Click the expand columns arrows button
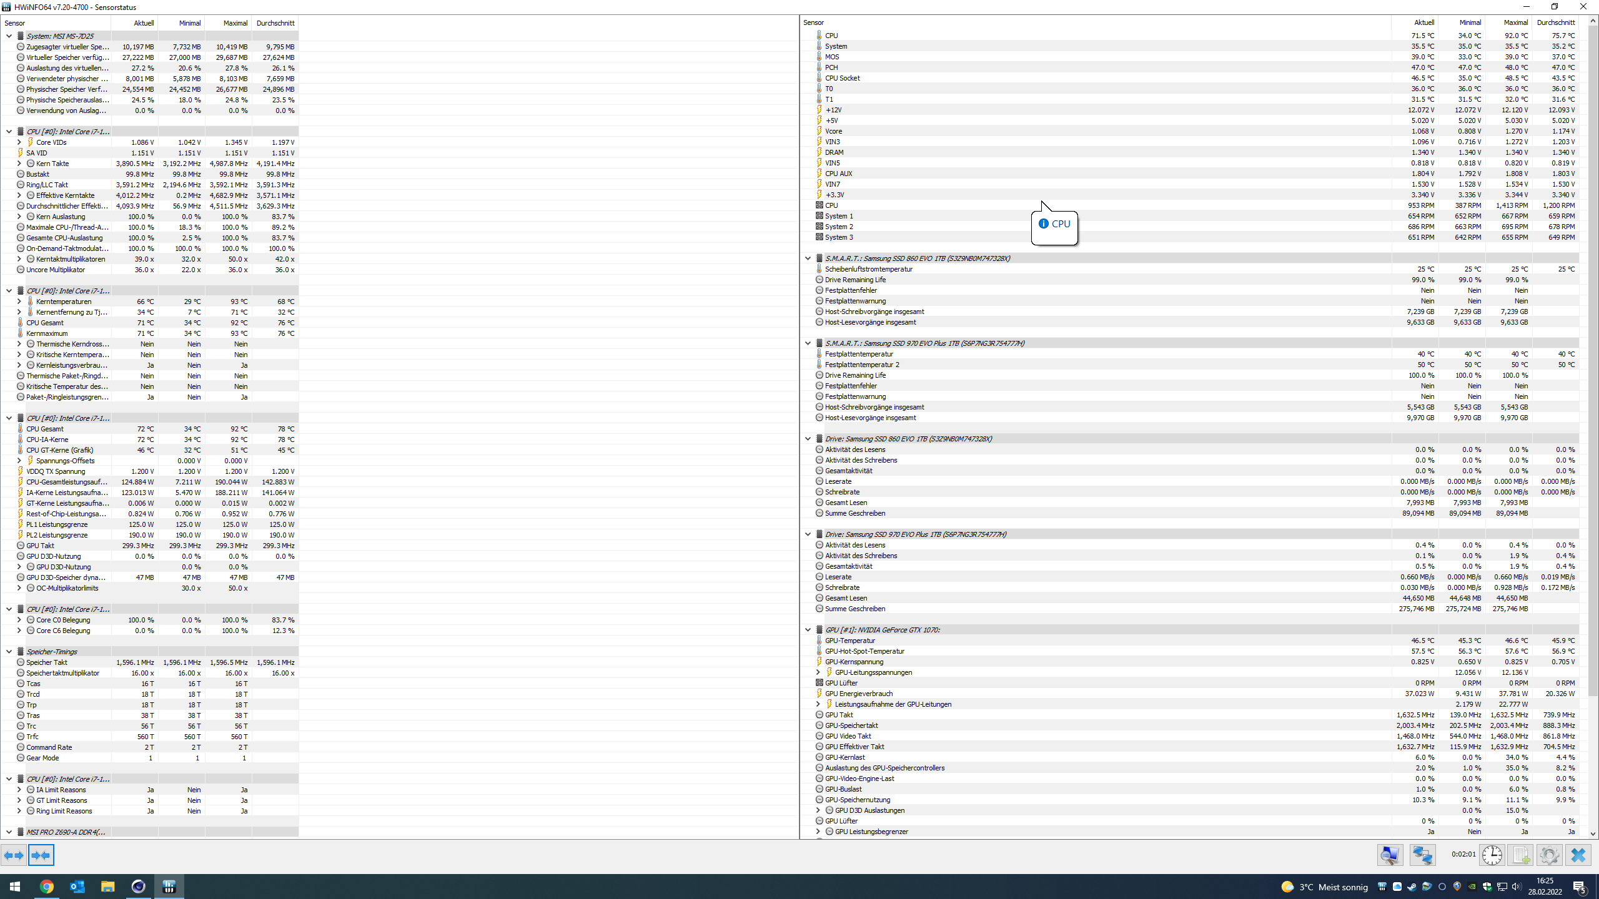 (x=14, y=855)
